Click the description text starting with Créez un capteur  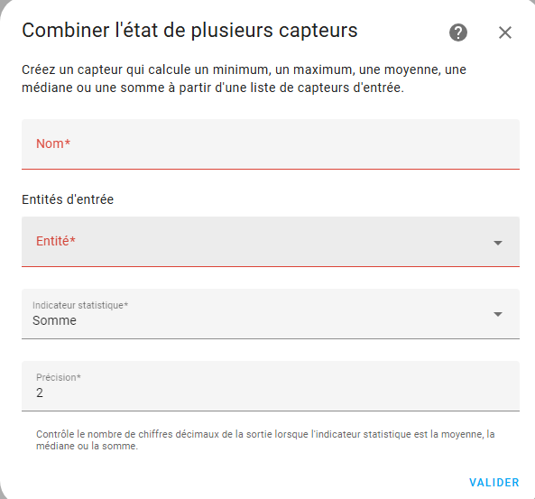click(x=244, y=79)
